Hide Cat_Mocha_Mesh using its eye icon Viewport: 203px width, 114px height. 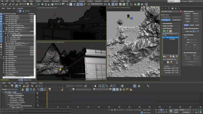pos(5,20)
